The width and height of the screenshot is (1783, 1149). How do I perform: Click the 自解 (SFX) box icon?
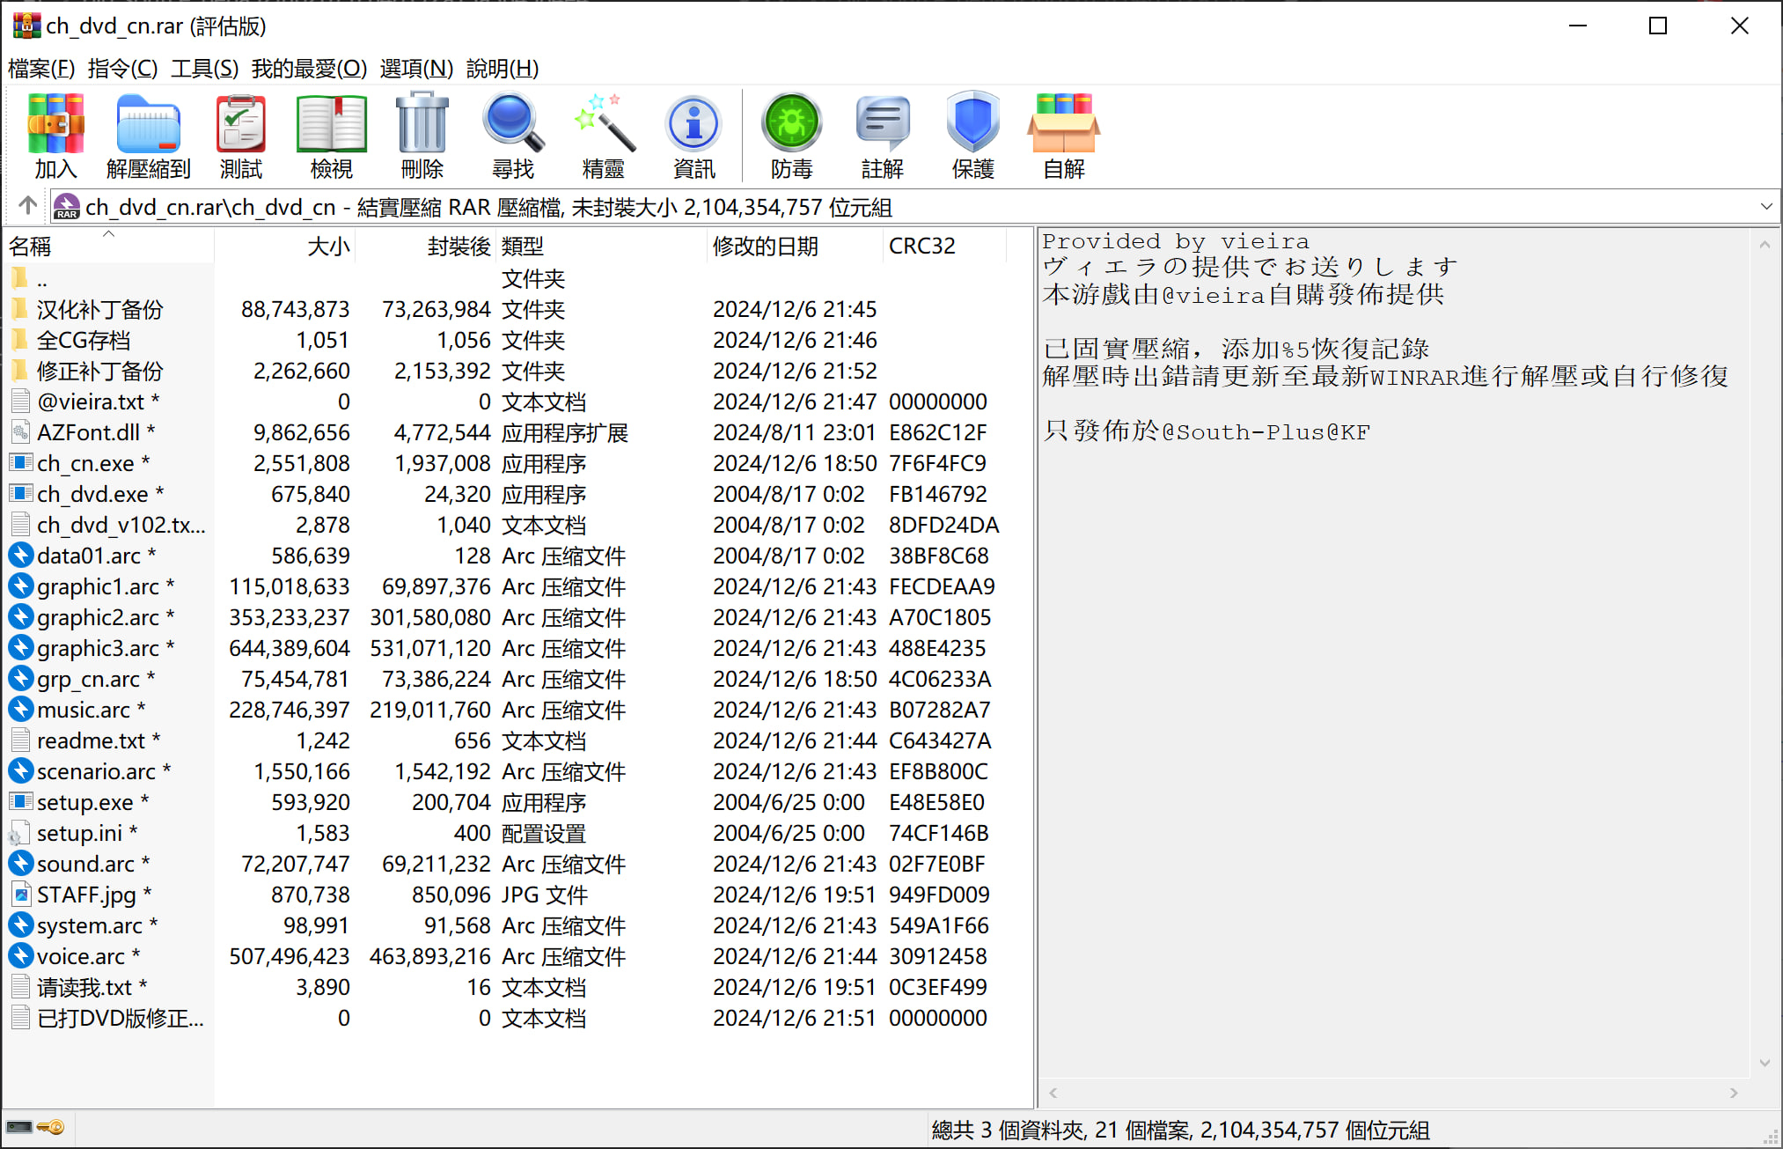(x=1063, y=136)
